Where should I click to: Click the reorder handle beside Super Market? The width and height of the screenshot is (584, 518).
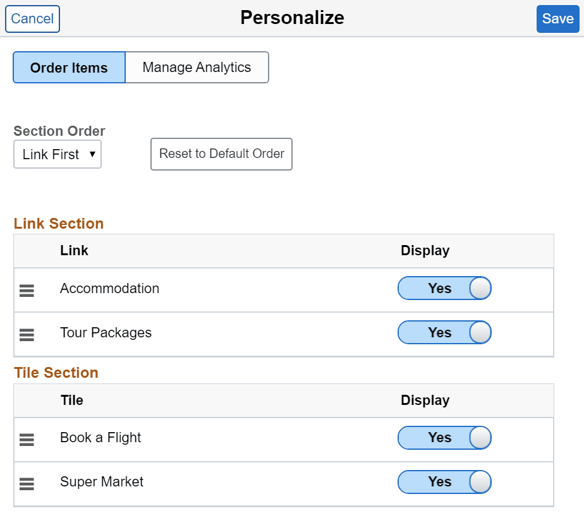point(26,484)
